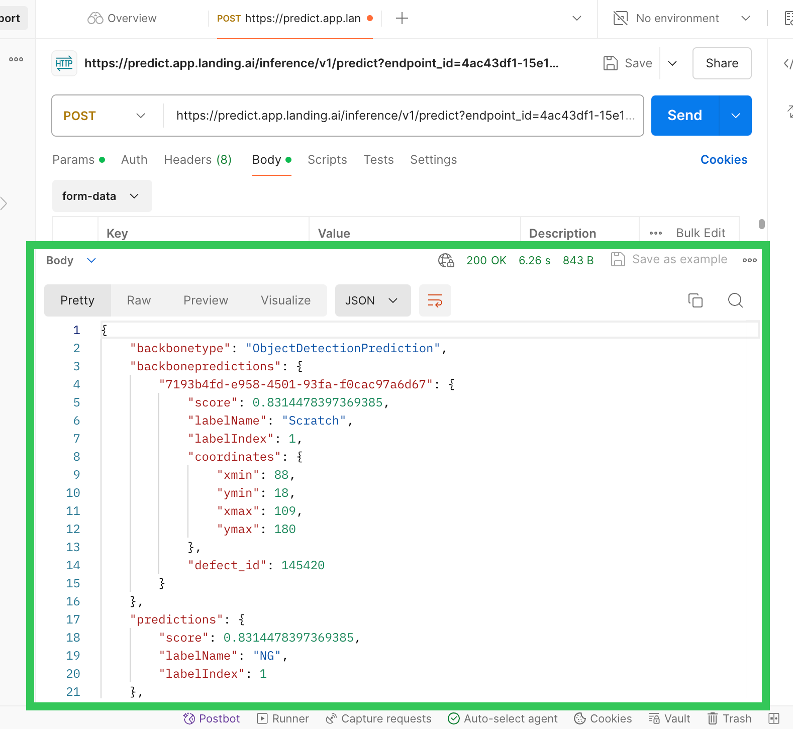Open the request Settings tab
This screenshot has height=729, width=793.
click(x=433, y=160)
